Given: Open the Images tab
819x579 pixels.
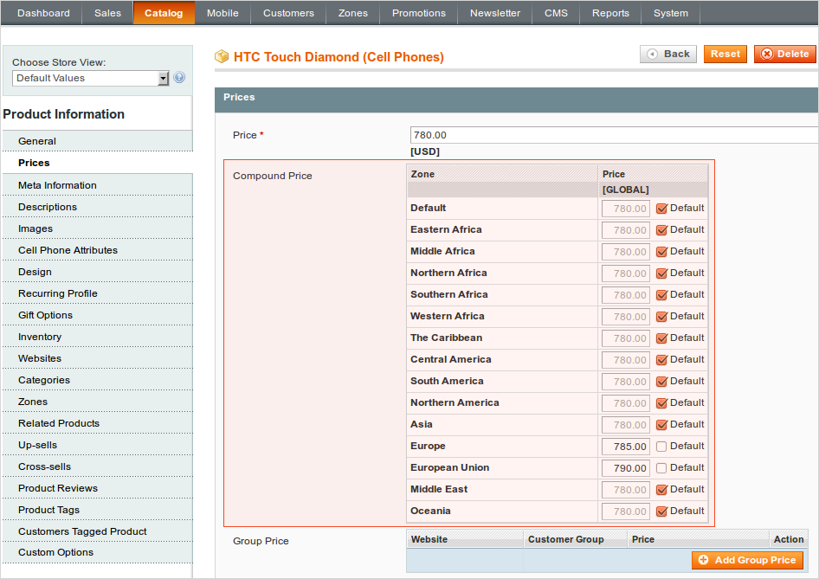Looking at the screenshot, I should tap(98, 228).
